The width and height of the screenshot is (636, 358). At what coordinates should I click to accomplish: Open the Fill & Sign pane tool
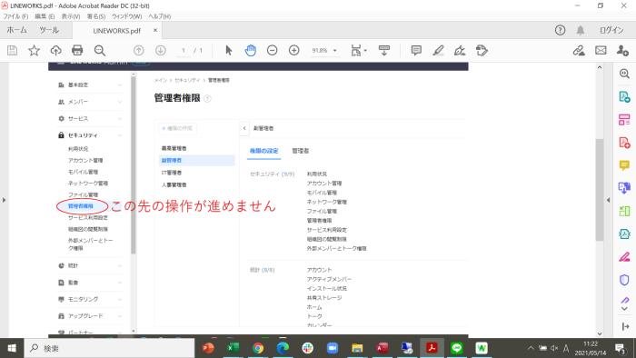point(624,256)
